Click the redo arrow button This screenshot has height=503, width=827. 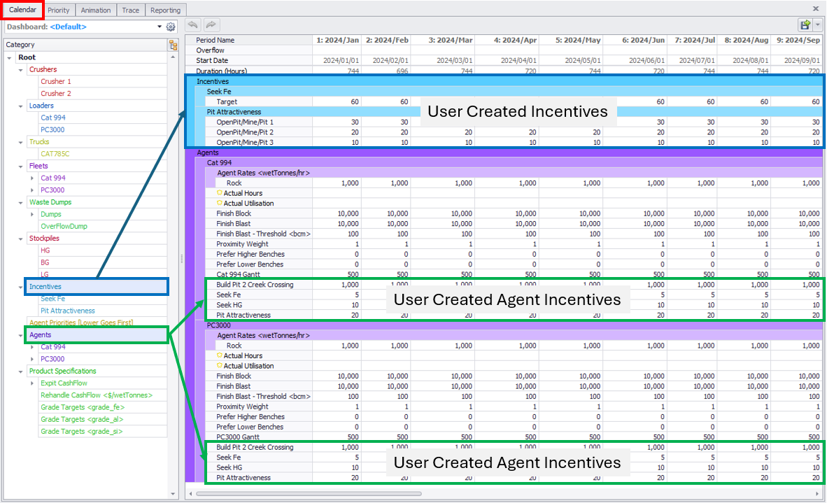coord(211,24)
